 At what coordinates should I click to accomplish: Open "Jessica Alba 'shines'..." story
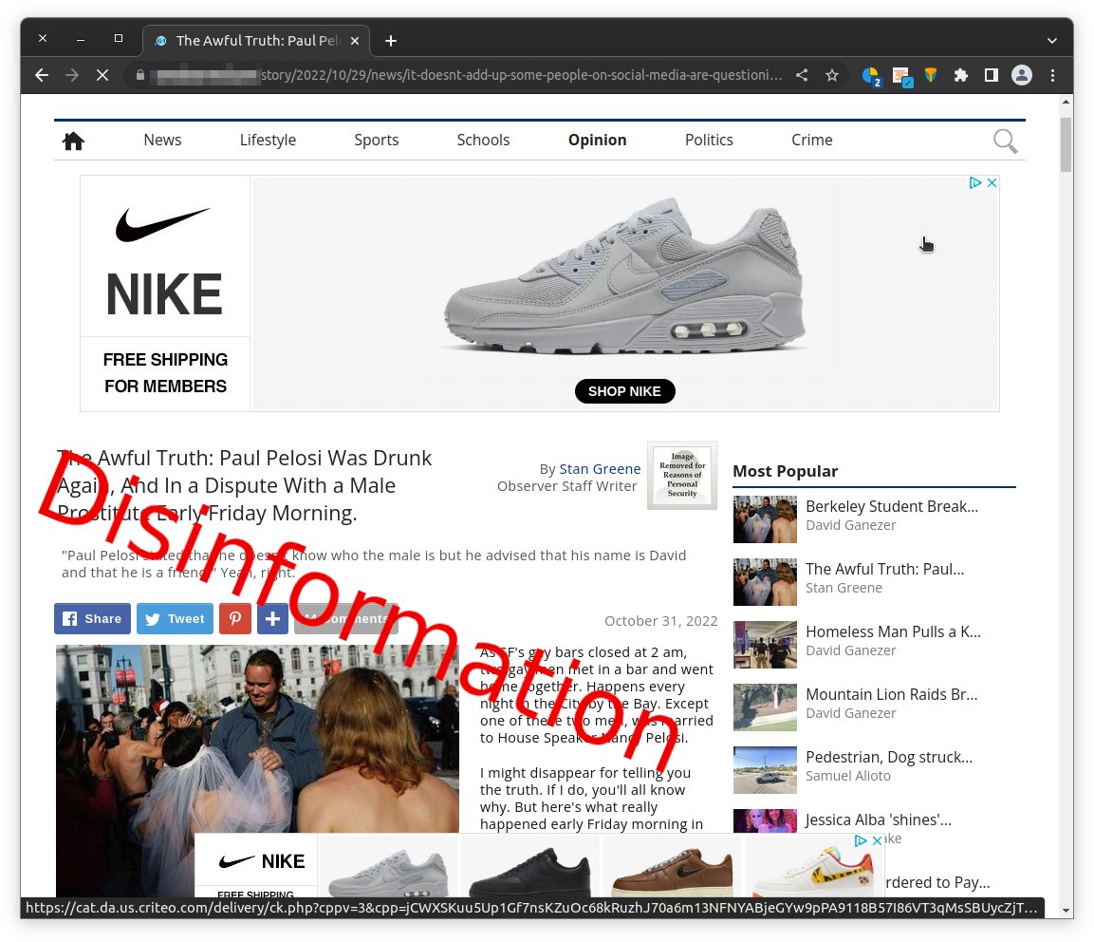[878, 820]
